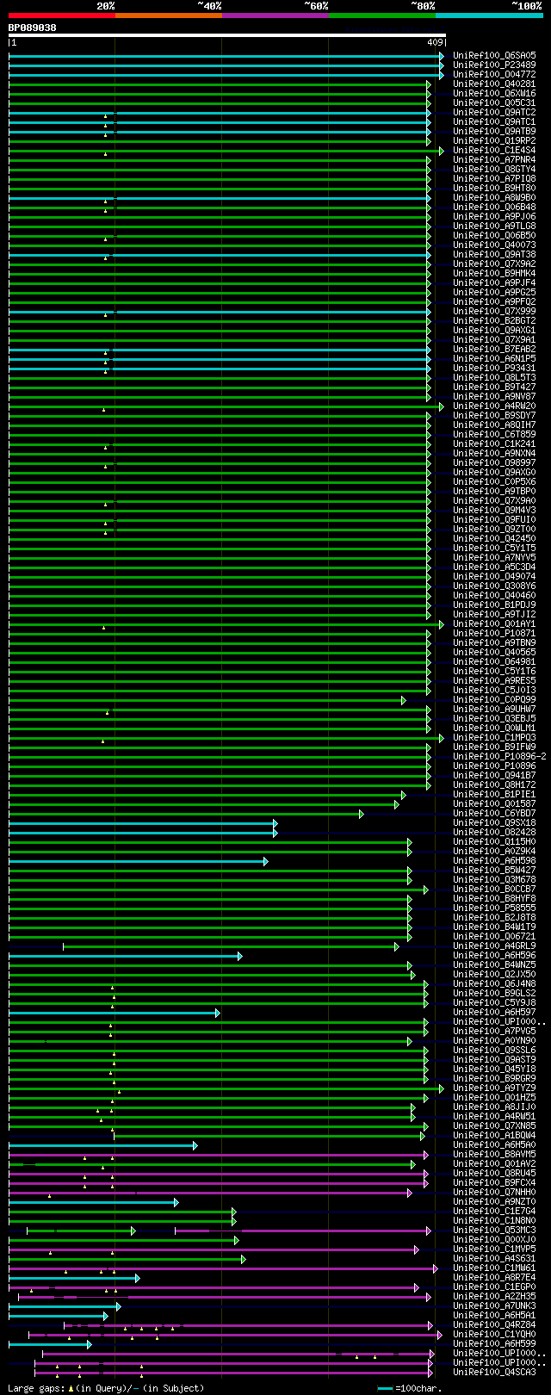Select the UniRef100_Q6J4N8 label

(x=494, y=984)
